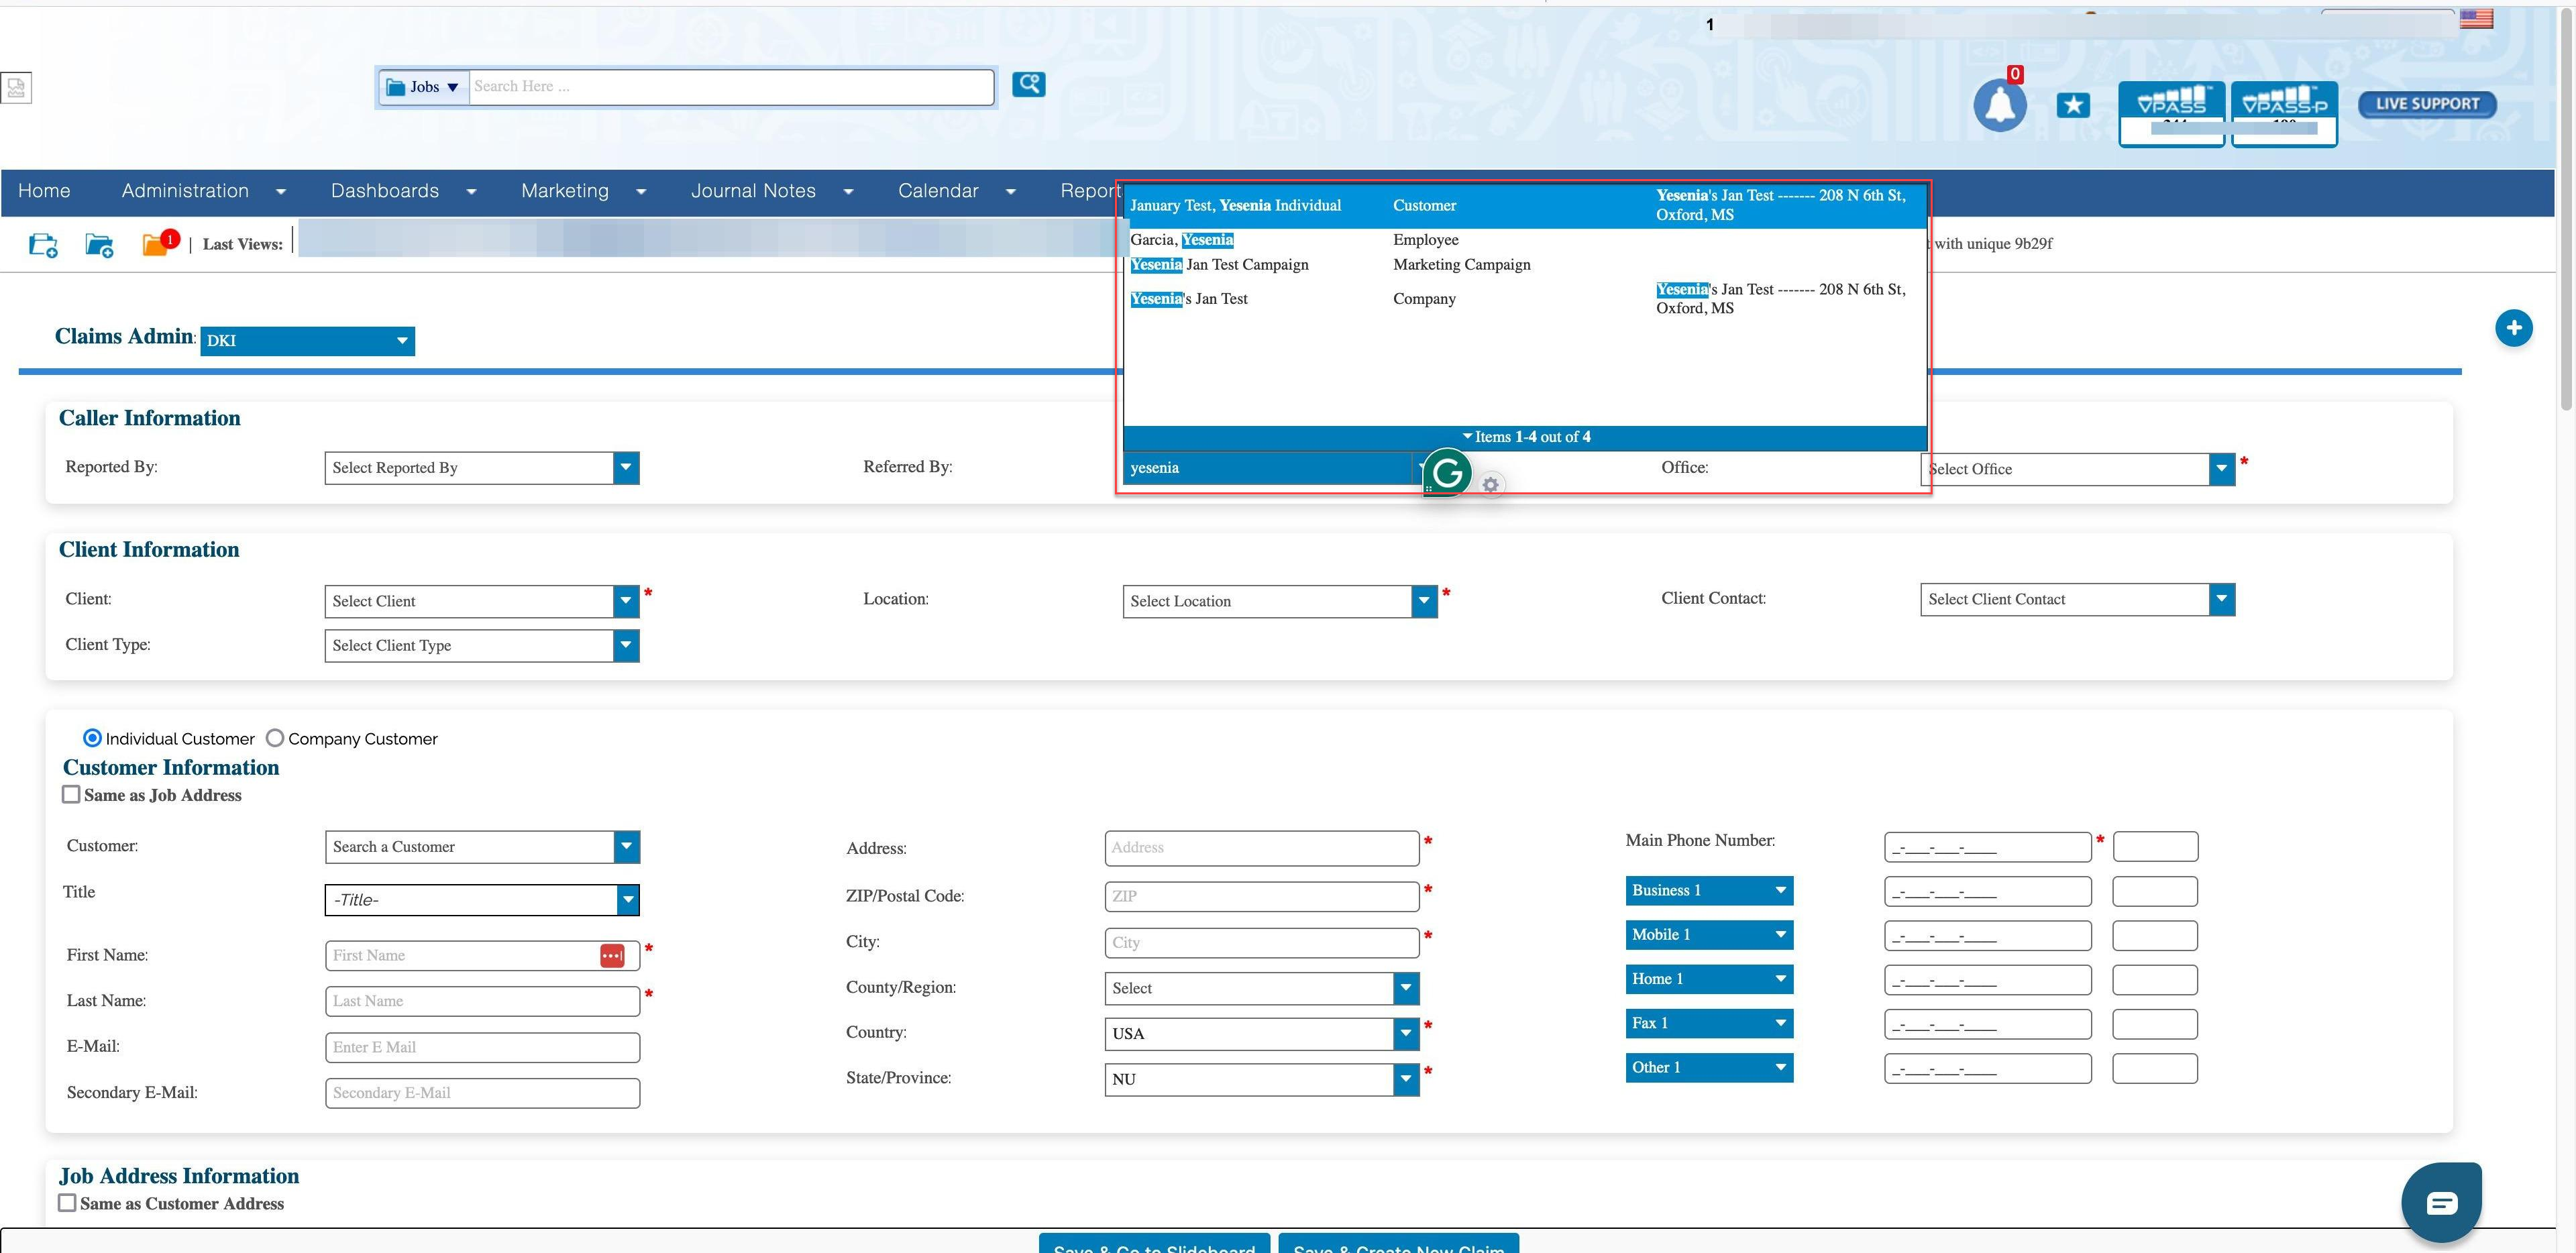
Task: Click the LIVE SUPPORT button
Action: click(x=2426, y=104)
